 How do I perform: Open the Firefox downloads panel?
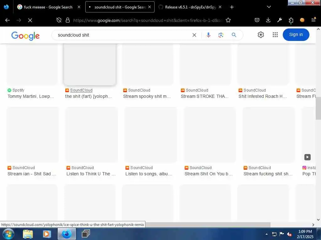268,20
